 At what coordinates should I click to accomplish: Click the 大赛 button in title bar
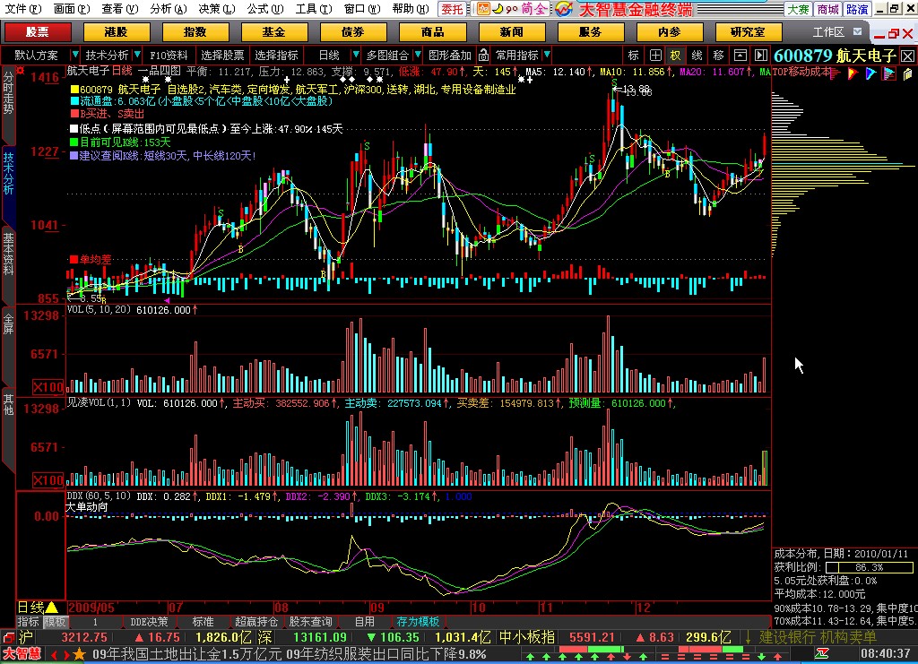pyautogui.click(x=798, y=9)
